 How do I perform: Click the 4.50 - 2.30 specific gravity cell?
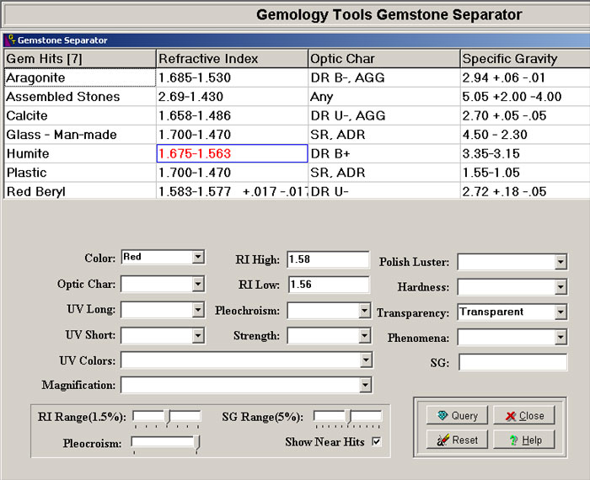coord(525,135)
